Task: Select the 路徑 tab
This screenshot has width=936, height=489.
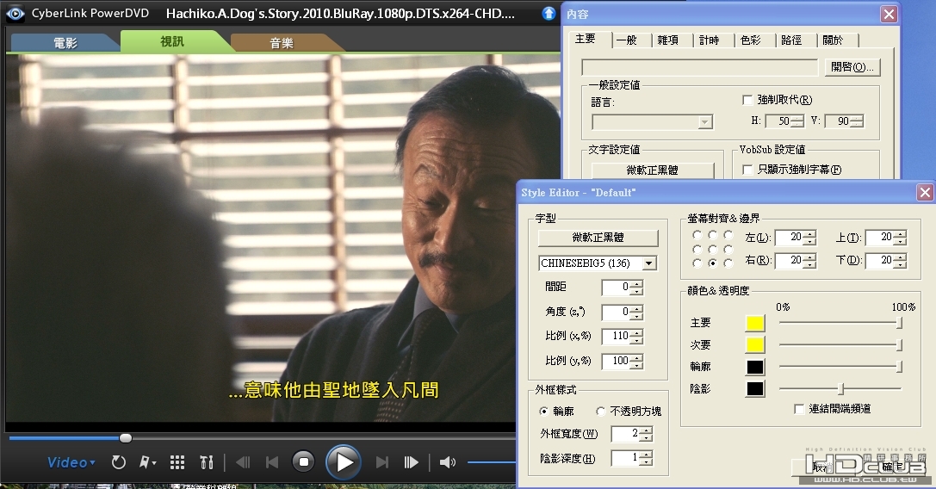Action: 791,40
